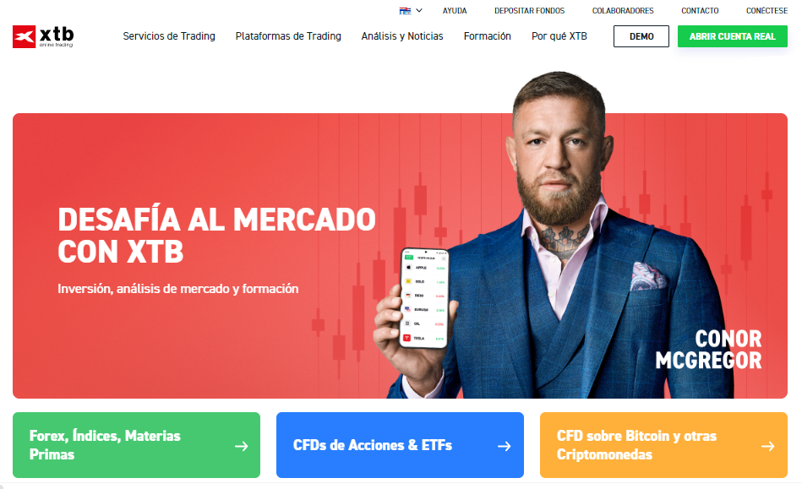Open the AYUDA link
This screenshot has width=802, height=489.
coord(455,11)
